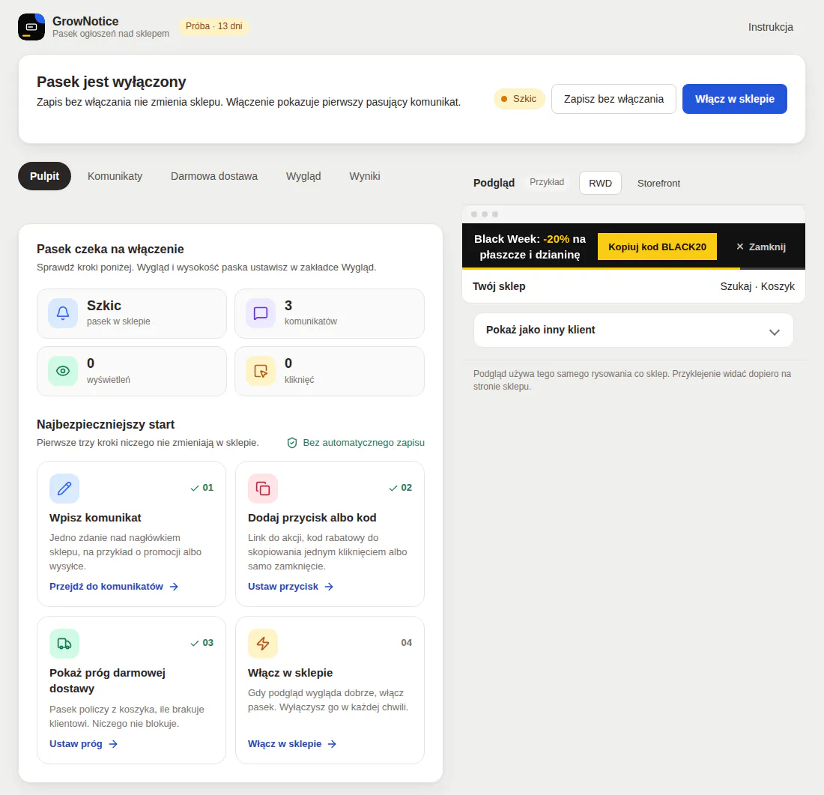Click the GrowNotice app logo icon

click(31, 27)
